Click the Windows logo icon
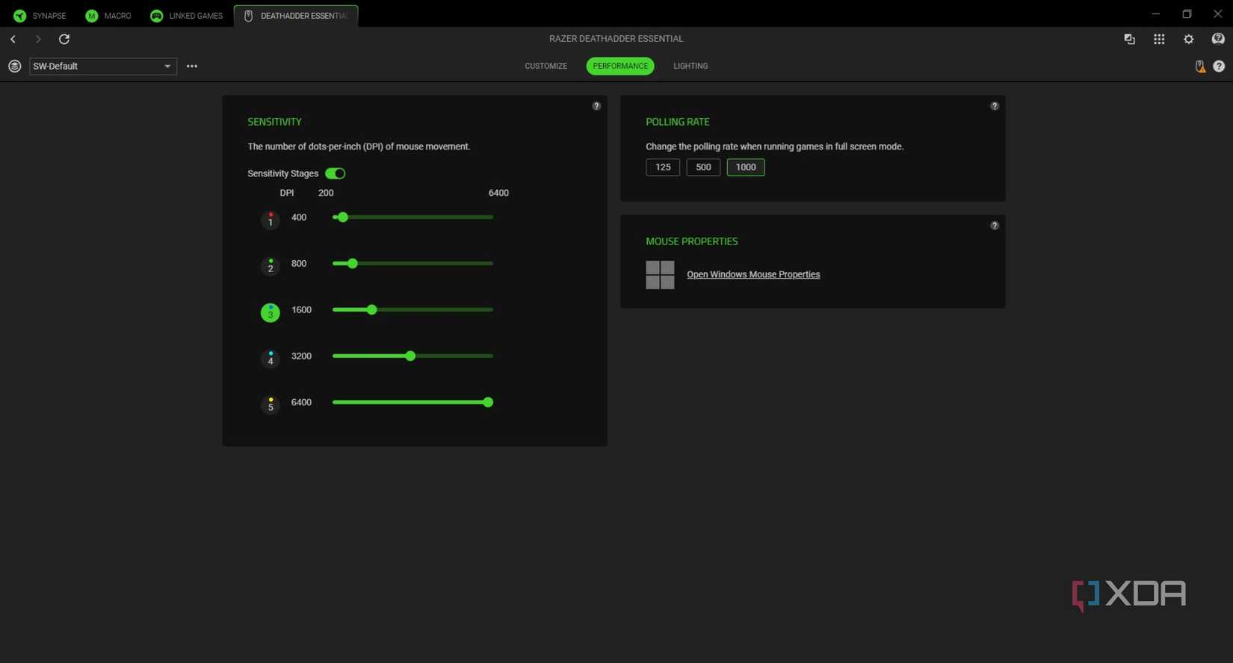Image resolution: width=1233 pixels, height=663 pixels. point(660,275)
